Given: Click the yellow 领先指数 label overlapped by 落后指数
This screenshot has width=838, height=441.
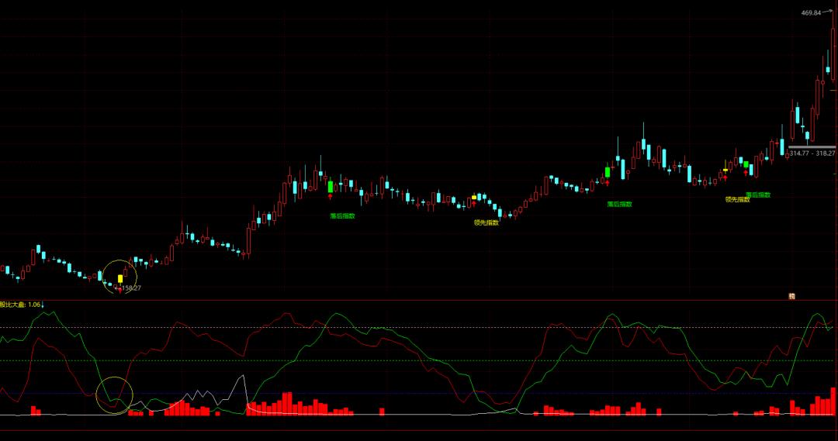Looking at the screenshot, I should [x=738, y=200].
